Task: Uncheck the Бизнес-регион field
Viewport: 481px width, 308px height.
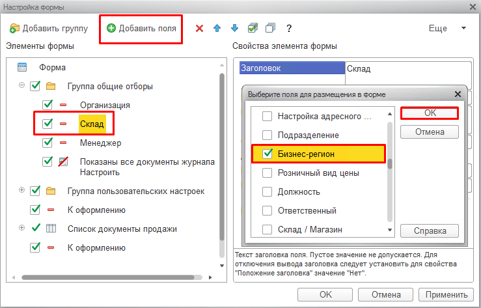Action: pyautogui.click(x=268, y=154)
